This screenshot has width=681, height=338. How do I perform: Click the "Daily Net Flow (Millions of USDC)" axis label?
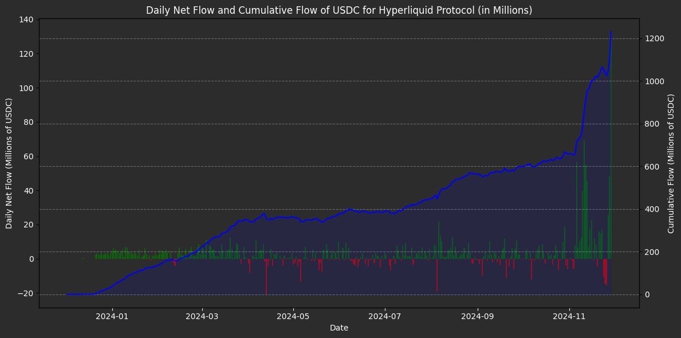click(x=9, y=163)
